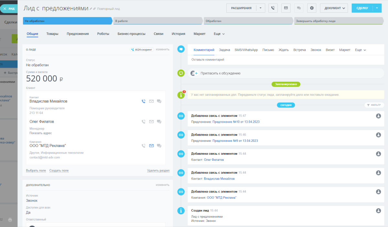Open link Предложение №10 от 13.04.2023
Screen dimensions: 388x227
tap(235, 122)
